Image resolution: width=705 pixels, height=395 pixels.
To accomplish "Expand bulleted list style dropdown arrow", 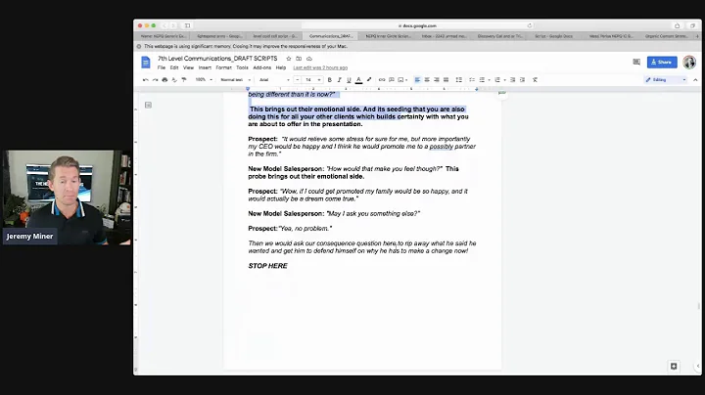I will coord(489,80).
